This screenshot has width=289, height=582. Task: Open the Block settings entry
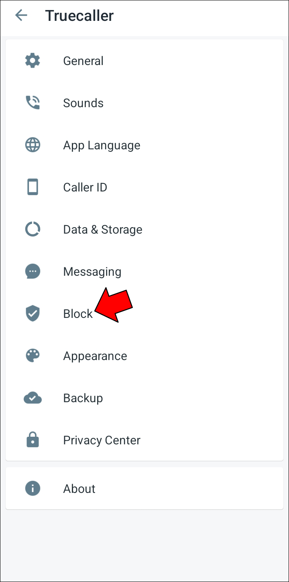pyautogui.click(x=78, y=314)
